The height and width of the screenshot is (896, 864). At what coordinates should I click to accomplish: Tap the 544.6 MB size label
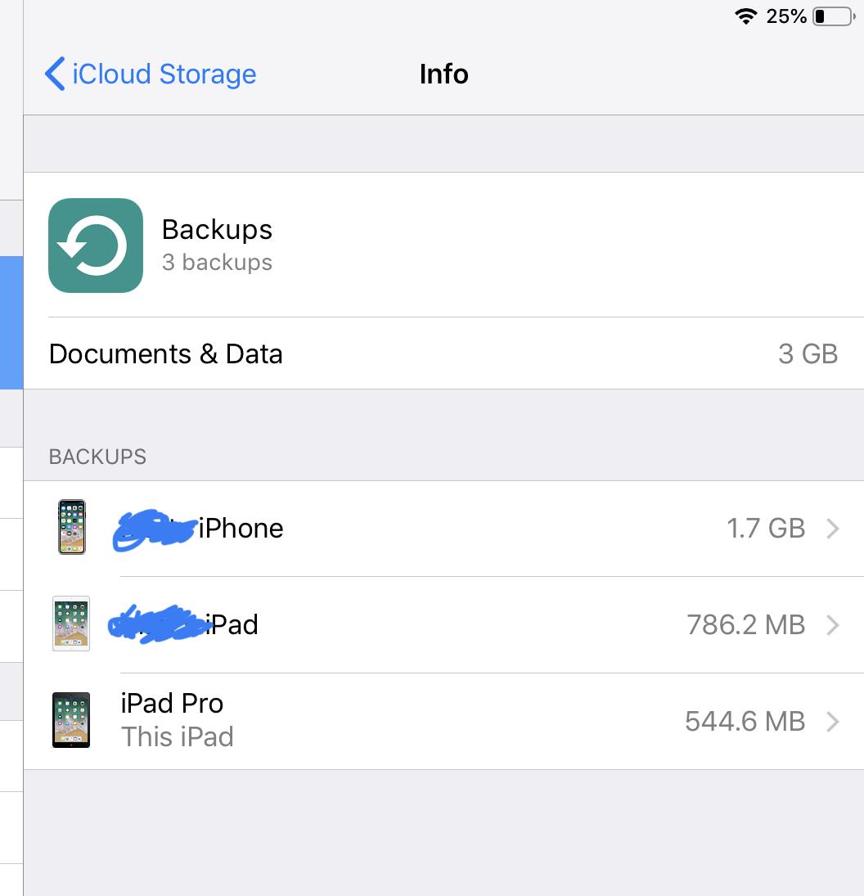coord(745,722)
